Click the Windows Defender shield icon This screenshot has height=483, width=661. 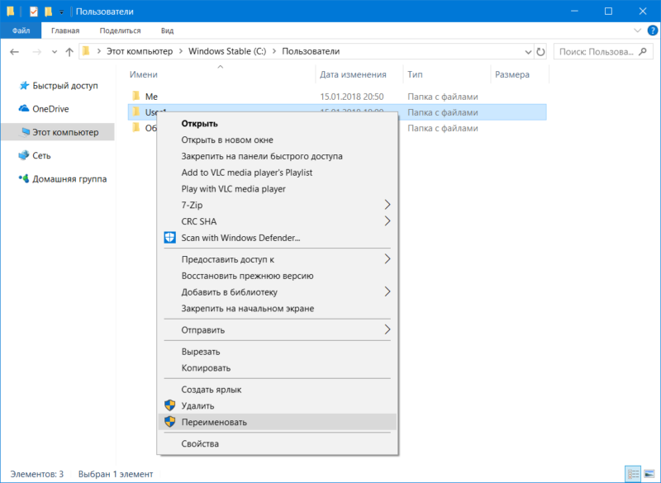point(169,238)
